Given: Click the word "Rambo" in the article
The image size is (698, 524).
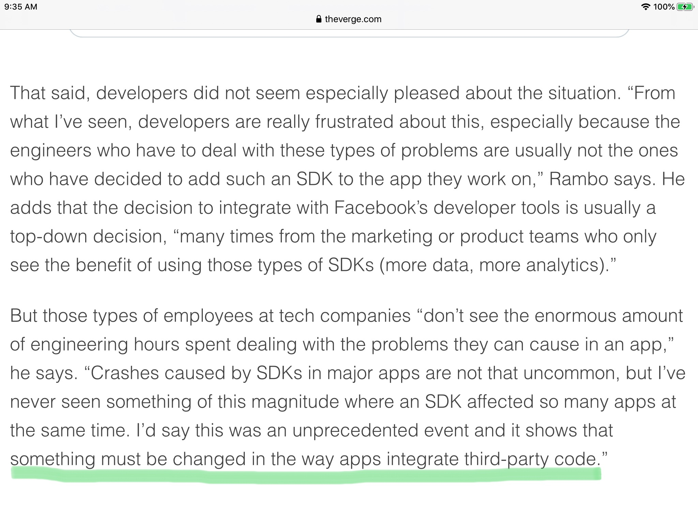Looking at the screenshot, I should [578, 179].
